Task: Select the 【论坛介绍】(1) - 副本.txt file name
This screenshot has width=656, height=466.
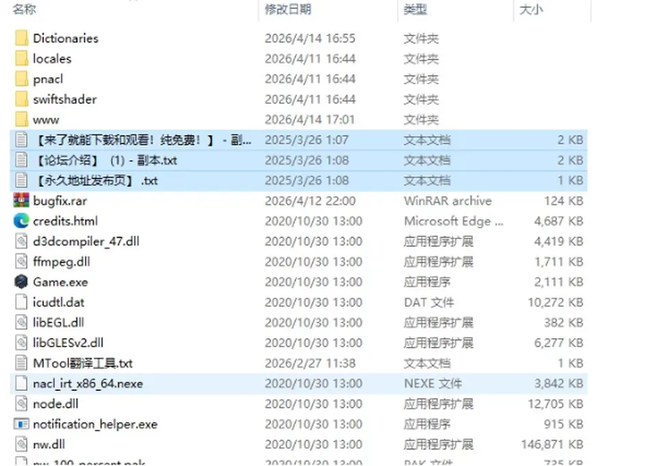Action: coord(105,160)
